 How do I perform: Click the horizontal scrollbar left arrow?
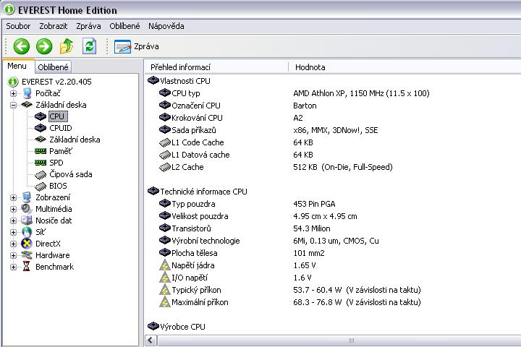coord(151,340)
